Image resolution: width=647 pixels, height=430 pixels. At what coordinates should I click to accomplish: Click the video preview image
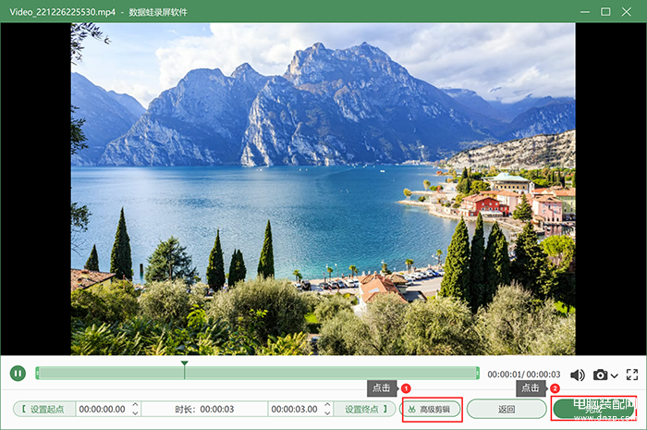(x=323, y=189)
